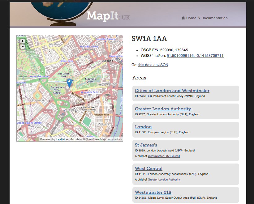Click Green Park station label on map
This screenshot has width=254, height=204.
tap(67, 61)
